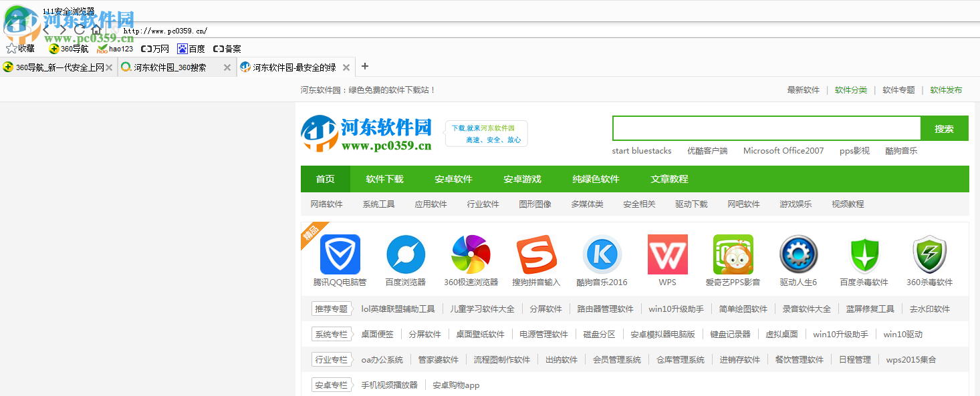
Task: Open the oa办公系统 link
Action: coord(382,360)
